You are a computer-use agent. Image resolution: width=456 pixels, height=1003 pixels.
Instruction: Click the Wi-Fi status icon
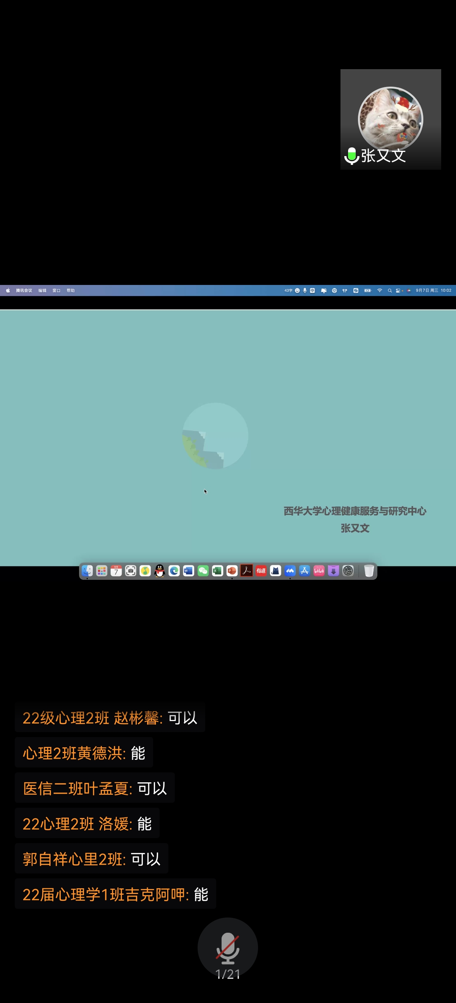[379, 291]
